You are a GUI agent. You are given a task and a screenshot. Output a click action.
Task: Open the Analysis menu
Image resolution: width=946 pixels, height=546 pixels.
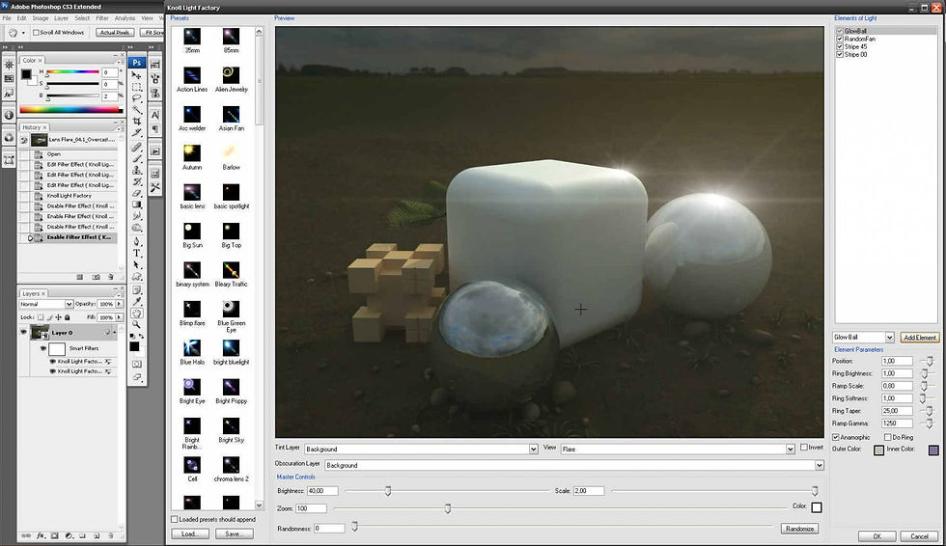(125, 18)
